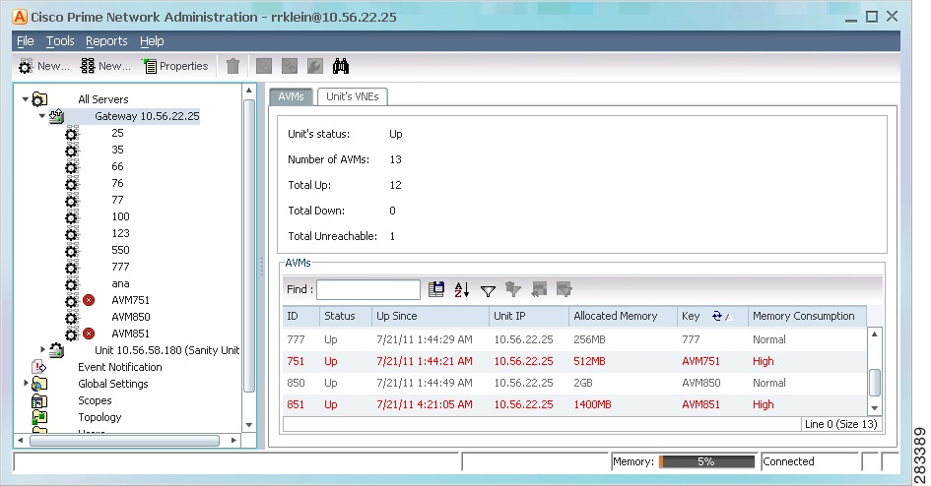
Task: Select AVM751 in the tree
Action: click(131, 300)
